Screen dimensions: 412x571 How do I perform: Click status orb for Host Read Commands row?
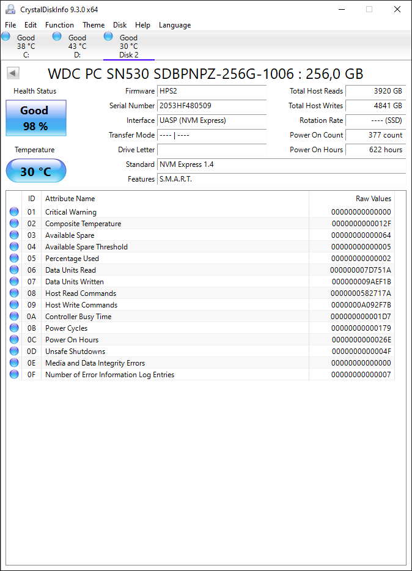coord(14,293)
